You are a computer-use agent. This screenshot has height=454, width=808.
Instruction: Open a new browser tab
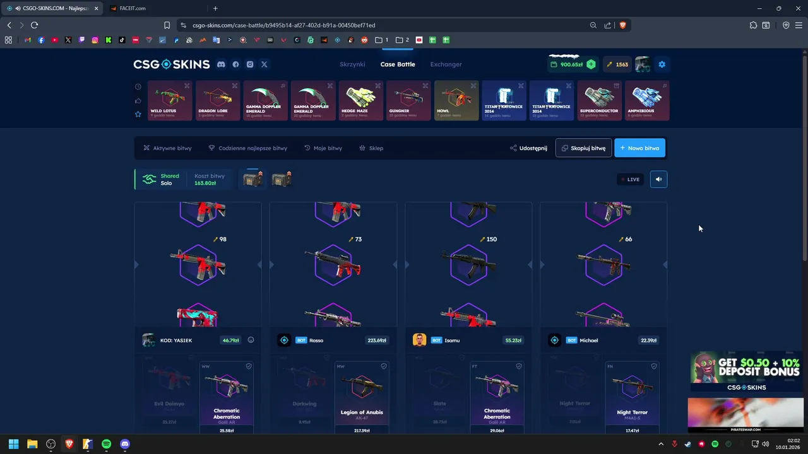coord(215,8)
